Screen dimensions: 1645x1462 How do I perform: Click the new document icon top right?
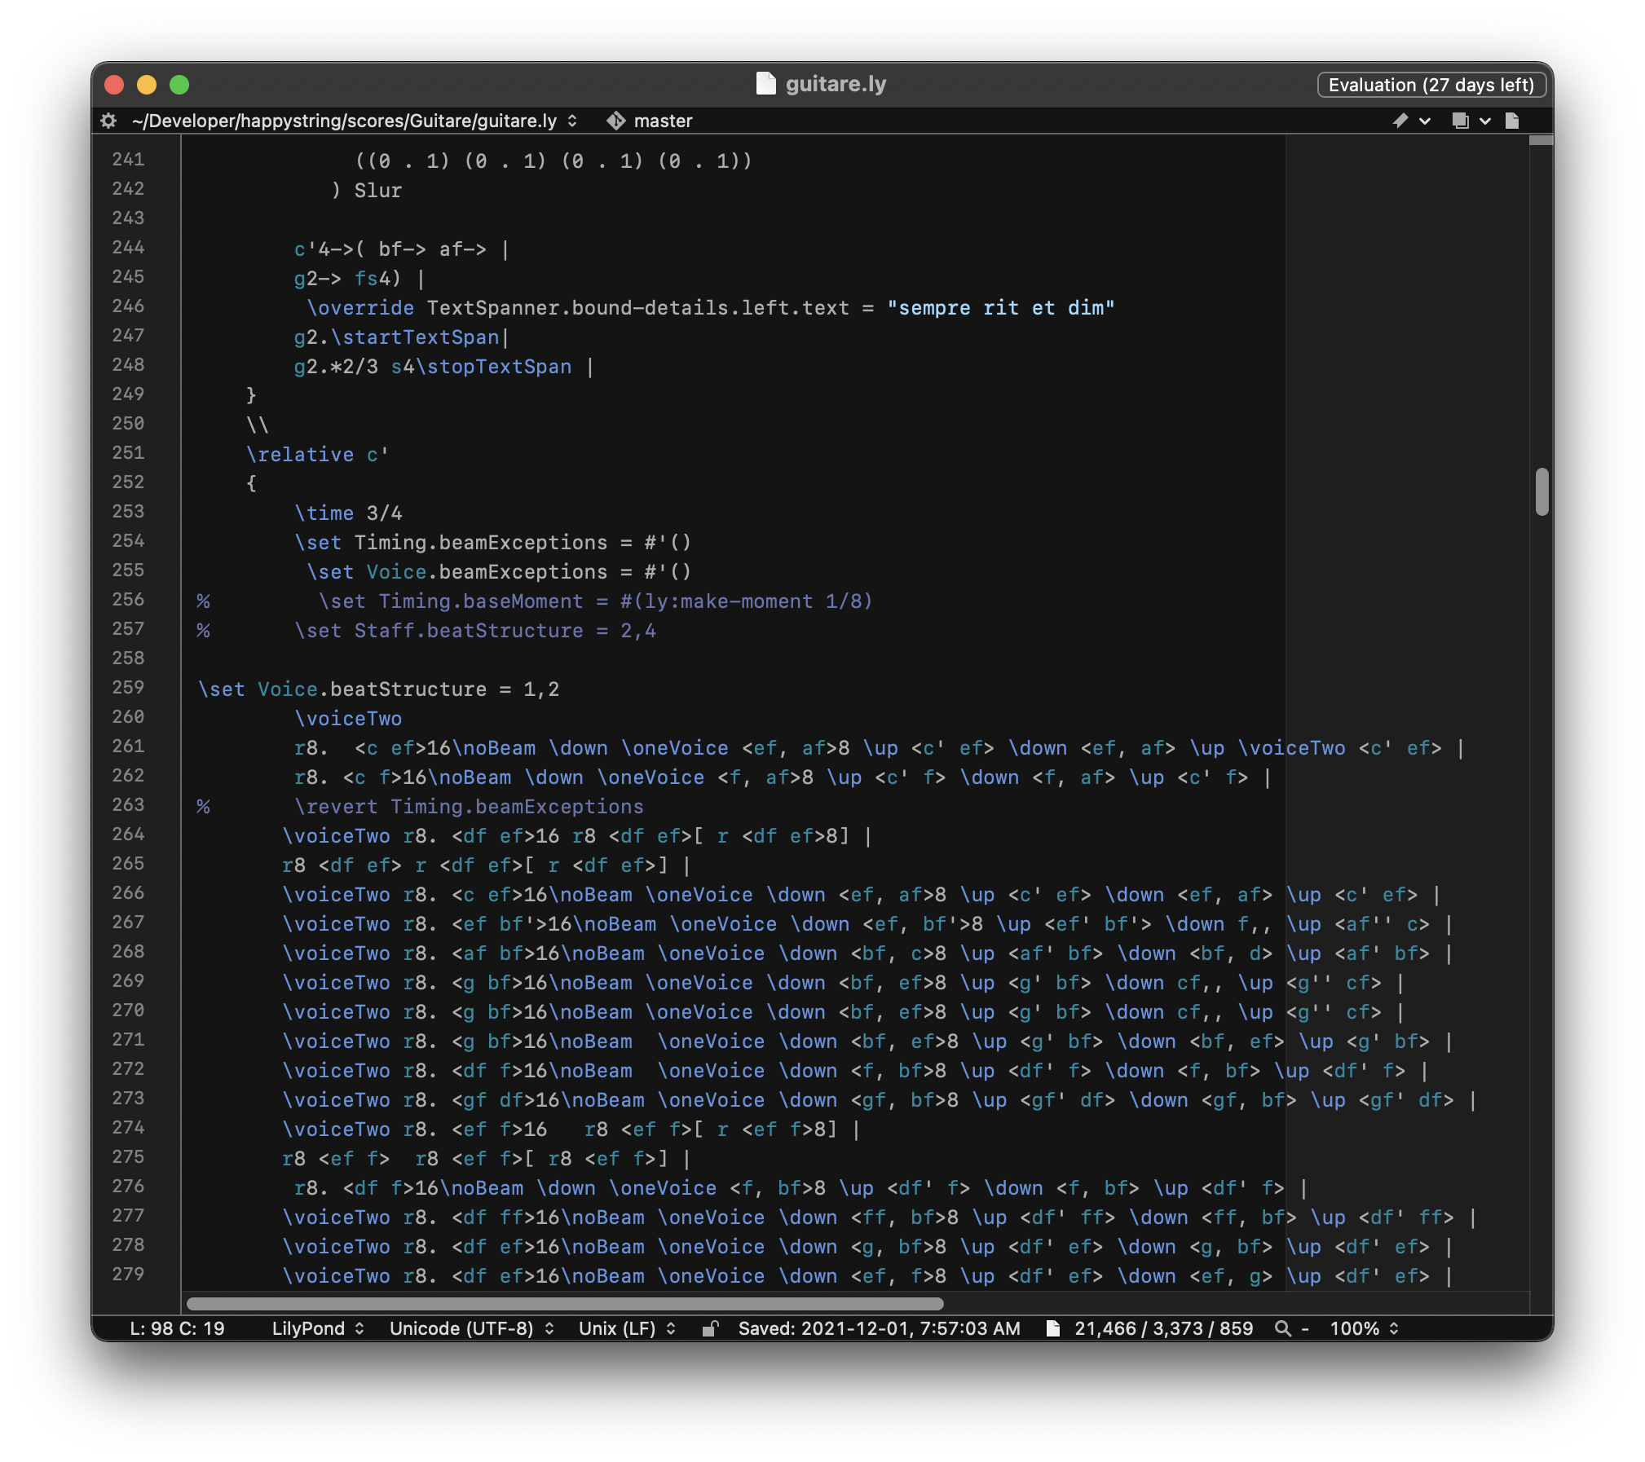click(1514, 120)
